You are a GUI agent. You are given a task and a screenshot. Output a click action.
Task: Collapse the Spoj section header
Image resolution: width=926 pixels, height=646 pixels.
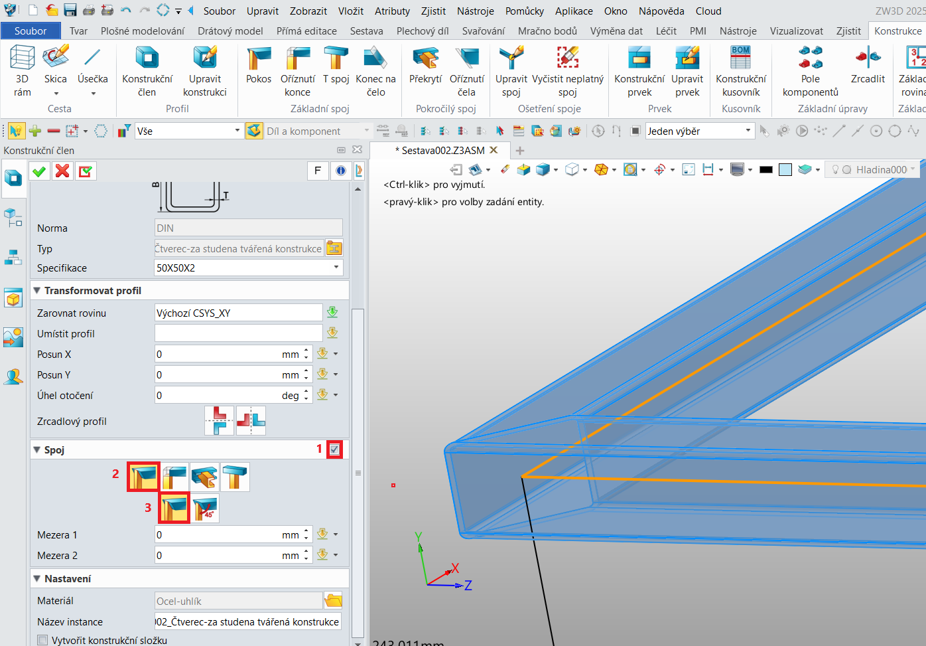(x=37, y=449)
